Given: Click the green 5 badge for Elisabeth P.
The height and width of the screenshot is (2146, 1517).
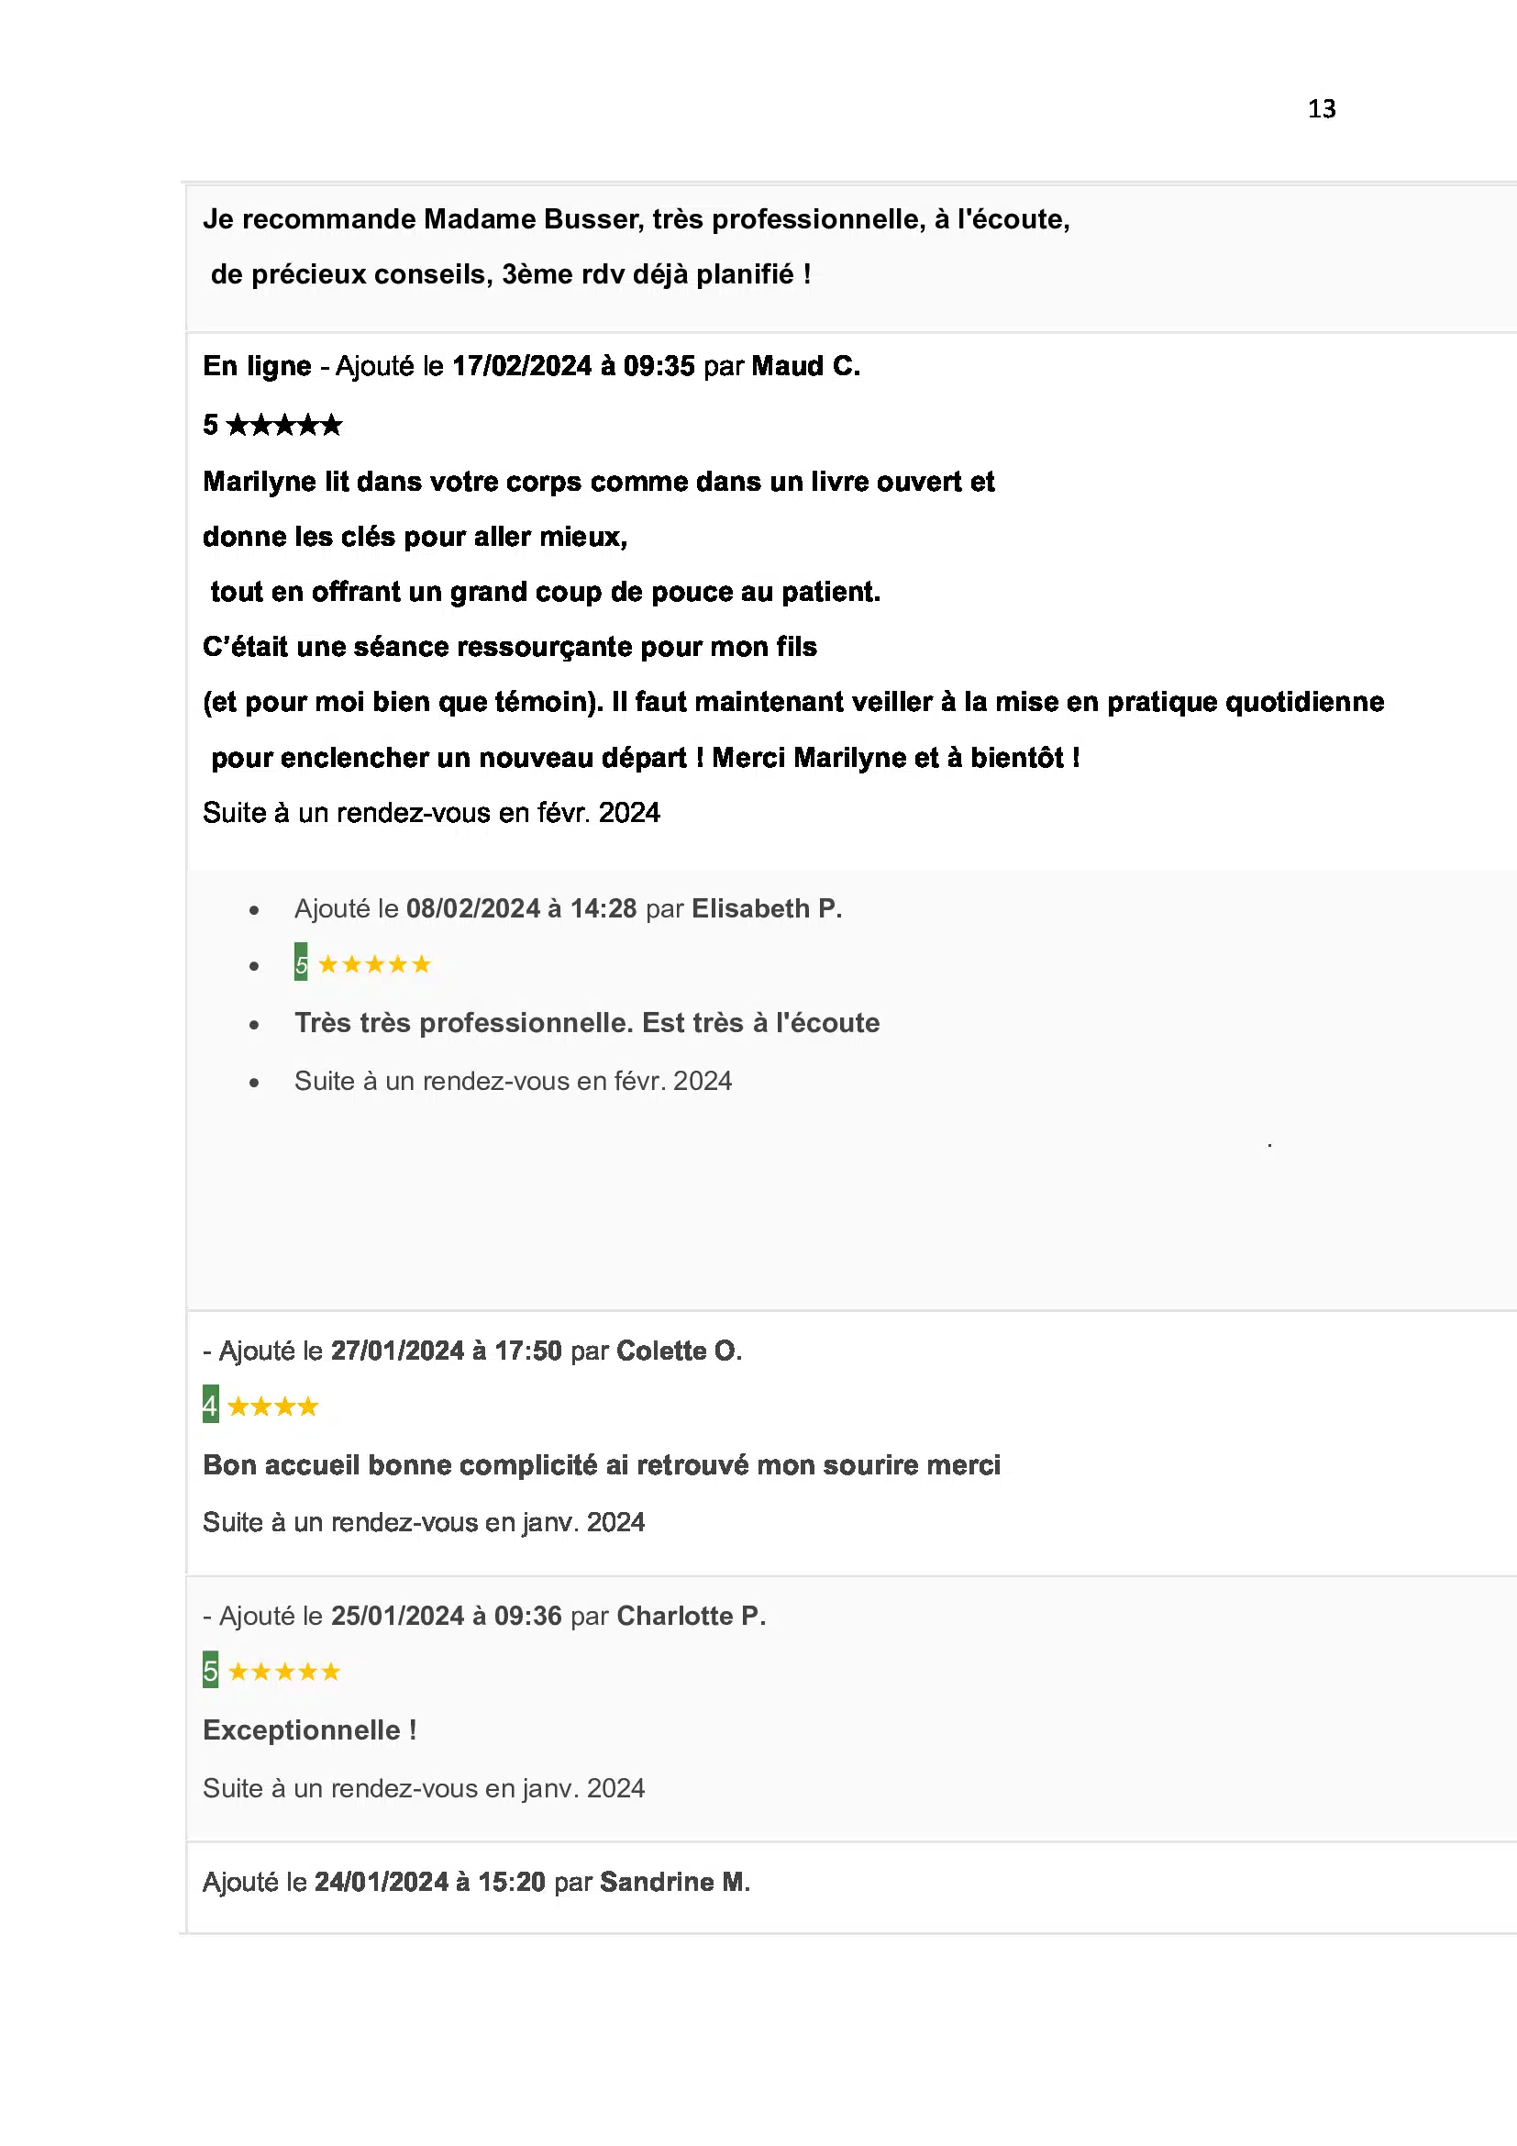Looking at the screenshot, I should click(x=301, y=962).
